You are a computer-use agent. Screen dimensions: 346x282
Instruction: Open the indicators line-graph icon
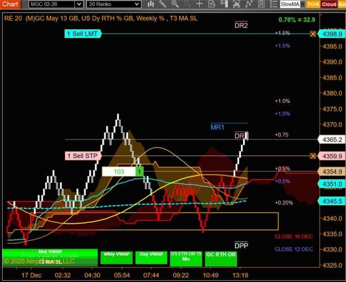pos(249,4)
